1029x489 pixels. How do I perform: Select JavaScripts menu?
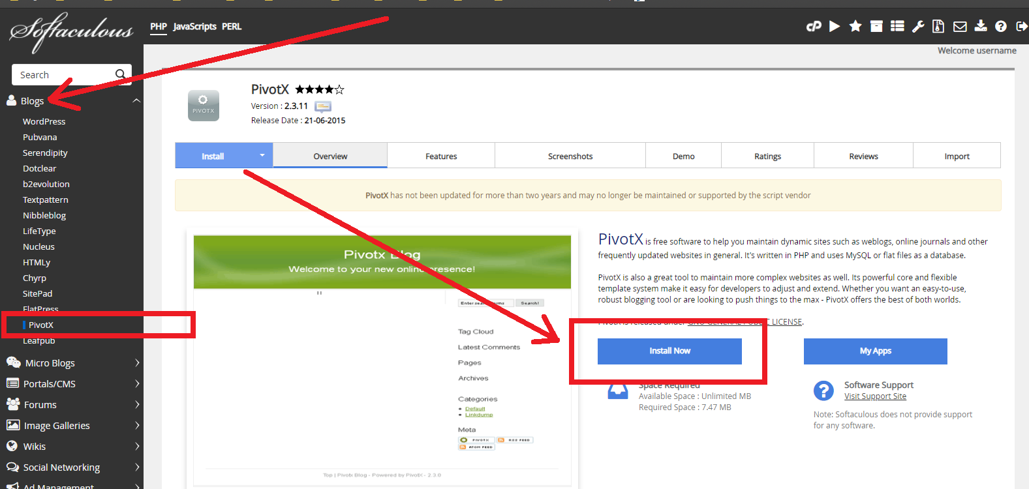click(194, 27)
